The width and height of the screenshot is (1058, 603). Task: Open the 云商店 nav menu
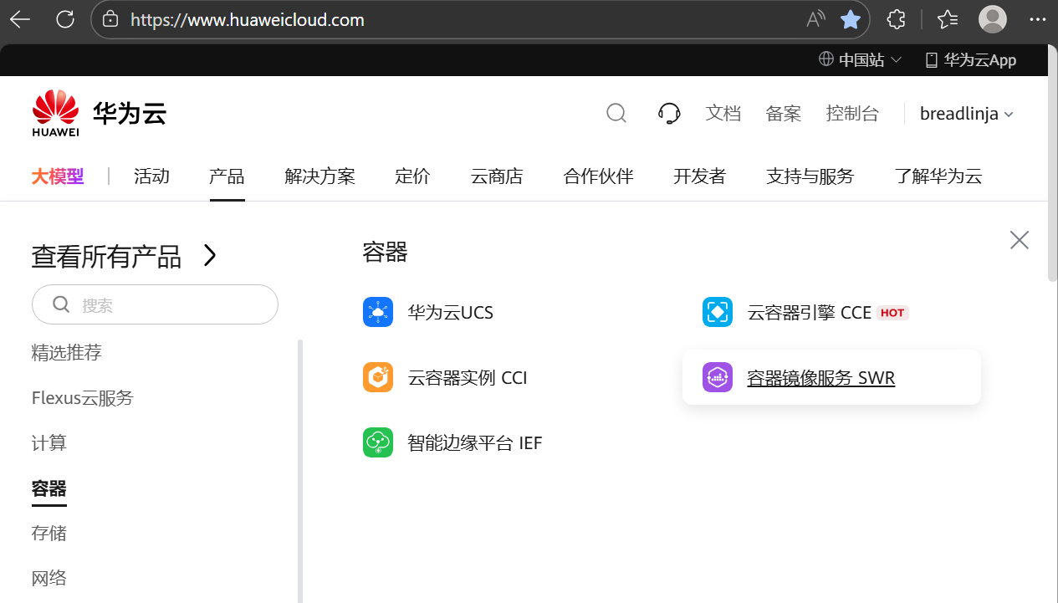point(497,176)
